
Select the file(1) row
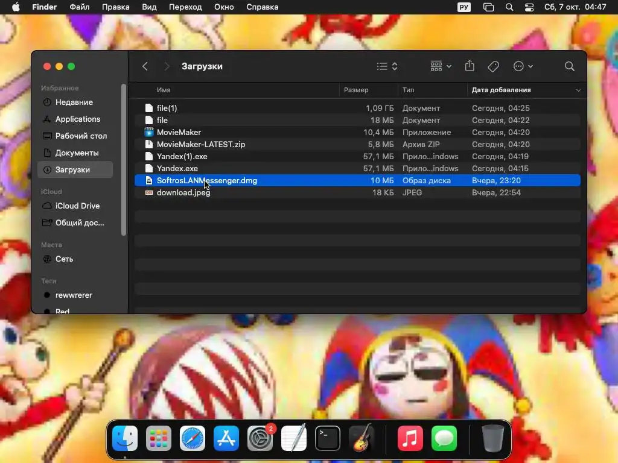tap(357, 108)
